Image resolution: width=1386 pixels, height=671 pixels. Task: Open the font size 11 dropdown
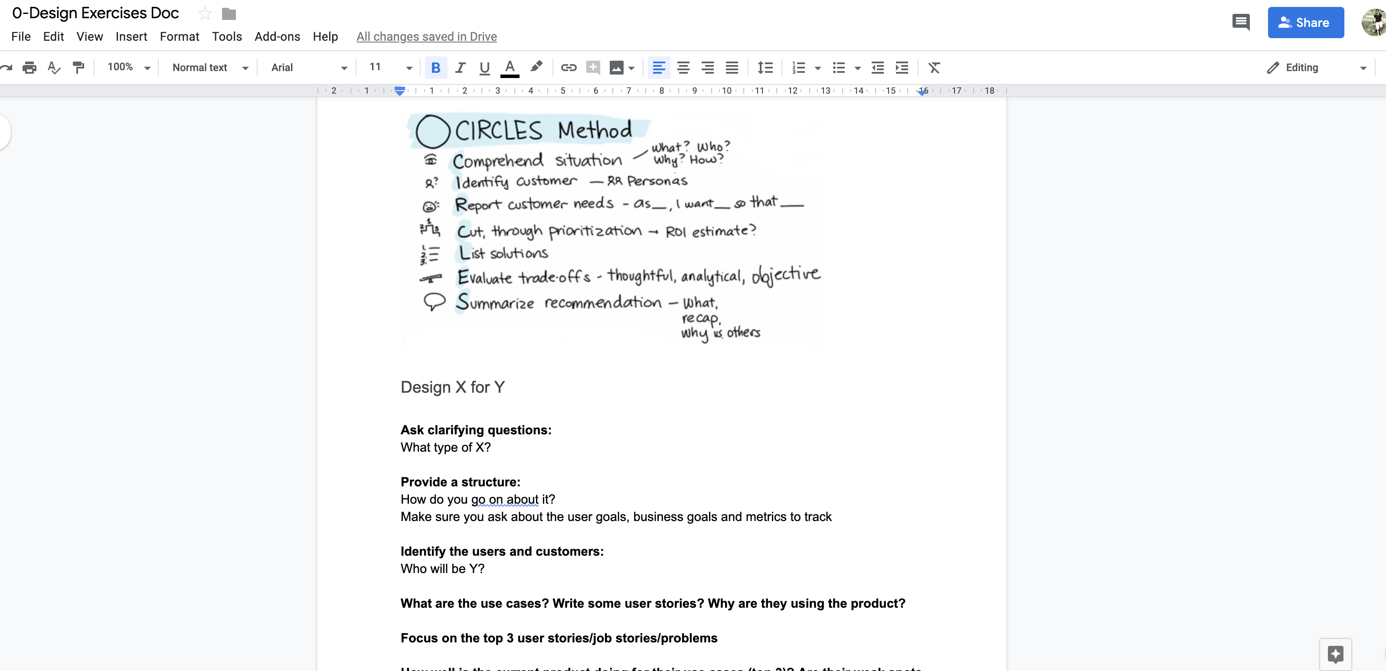click(391, 68)
